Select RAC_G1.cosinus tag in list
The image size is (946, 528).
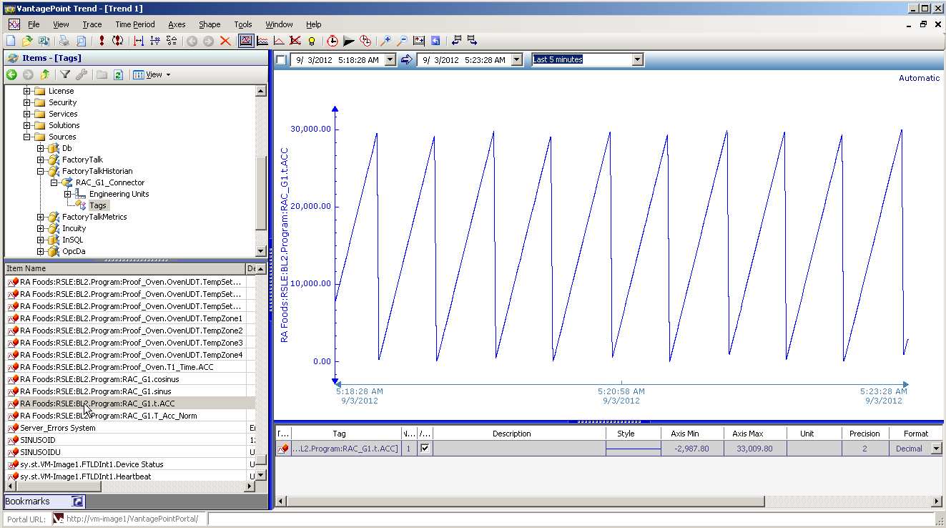click(99, 379)
